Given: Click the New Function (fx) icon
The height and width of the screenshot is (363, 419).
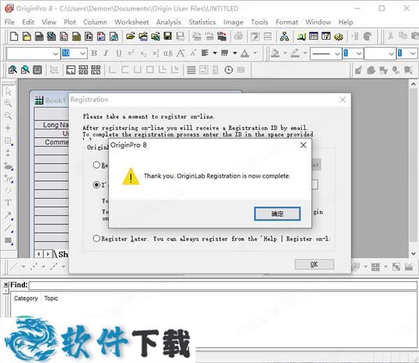Looking at the screenshot, I should 89,36.
